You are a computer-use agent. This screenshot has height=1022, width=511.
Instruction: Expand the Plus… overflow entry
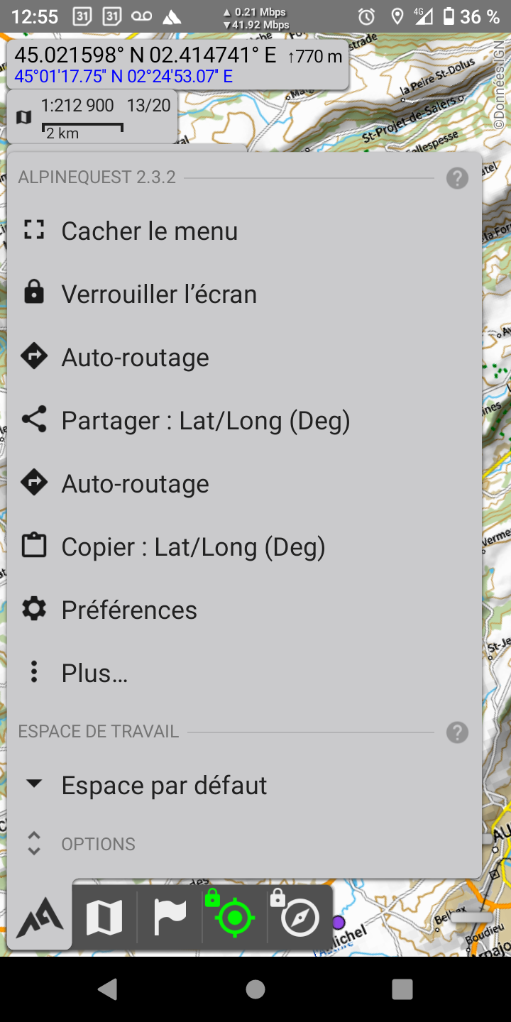point(94,673)
